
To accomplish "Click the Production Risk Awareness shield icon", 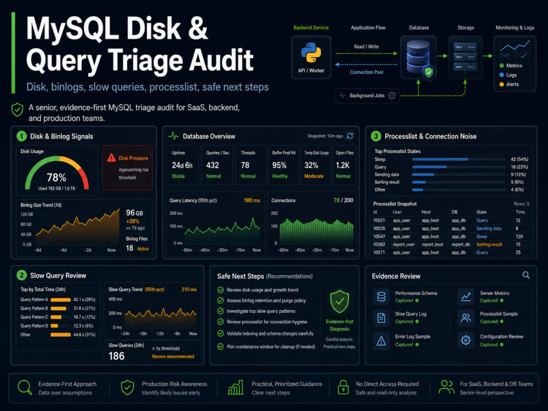I will pyautogui.click(x=127, y=387).
